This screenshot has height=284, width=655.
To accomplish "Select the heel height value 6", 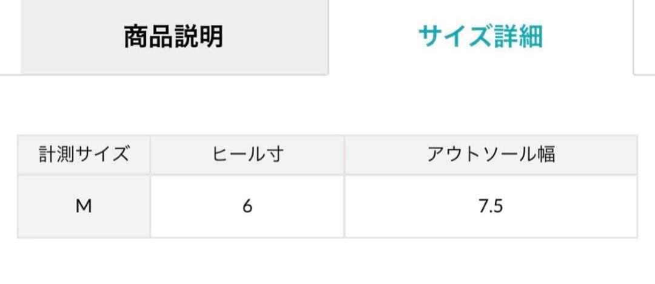I will click(247, 206).
